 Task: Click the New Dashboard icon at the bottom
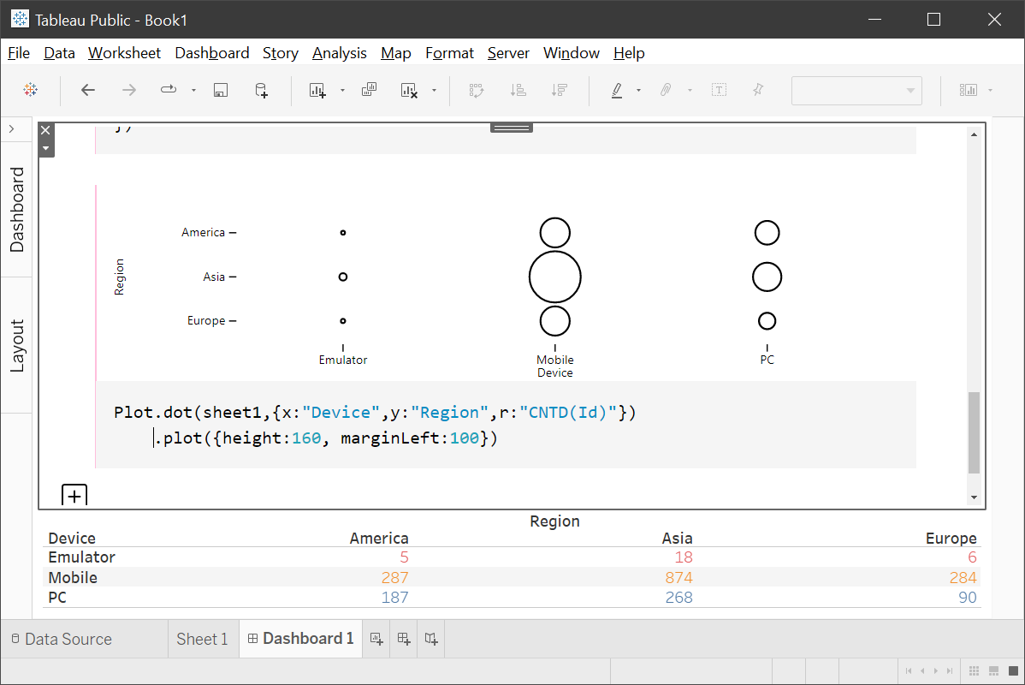pyautogui.click(x=403, y=639)
